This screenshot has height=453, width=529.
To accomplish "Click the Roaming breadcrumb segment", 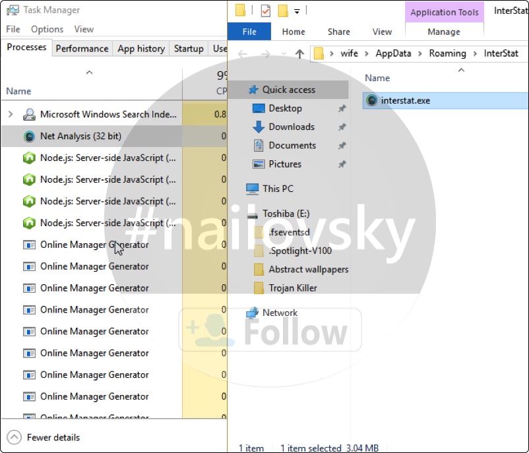I will pyautogui.click(x=447, y=53).
